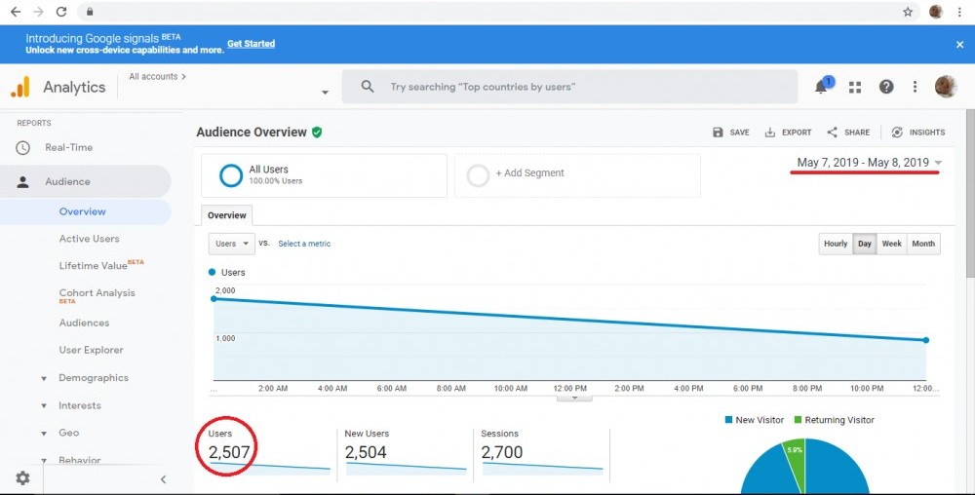
Task: Reload the page with refresh icon
Action: pos(60,12)
